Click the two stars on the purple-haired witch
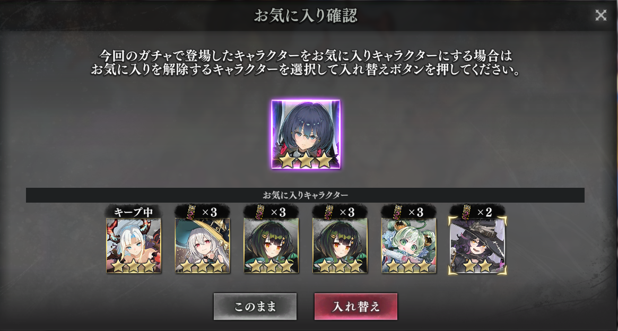 pyautogui.click(x=477, y=266)
